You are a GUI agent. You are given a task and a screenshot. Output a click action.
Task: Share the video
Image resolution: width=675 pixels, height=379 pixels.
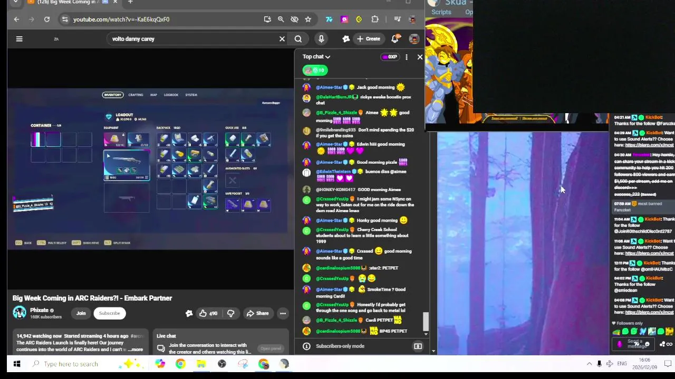(x=257, y=314)
